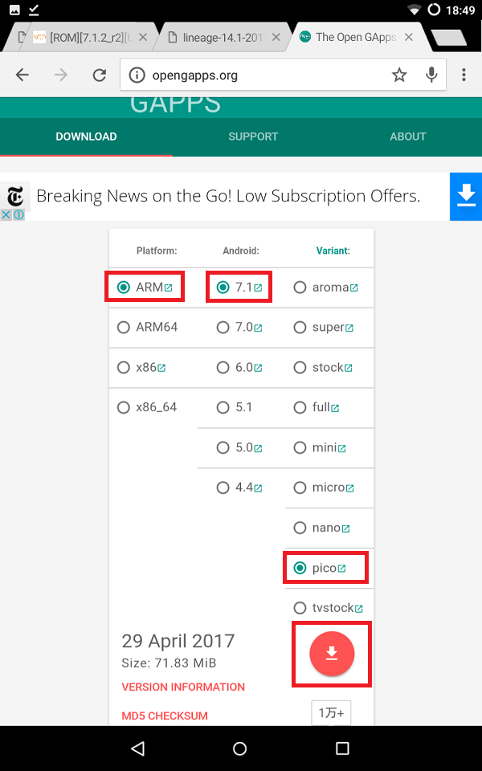Choose Android 6.0 radio option

click(x=223, y=367)
